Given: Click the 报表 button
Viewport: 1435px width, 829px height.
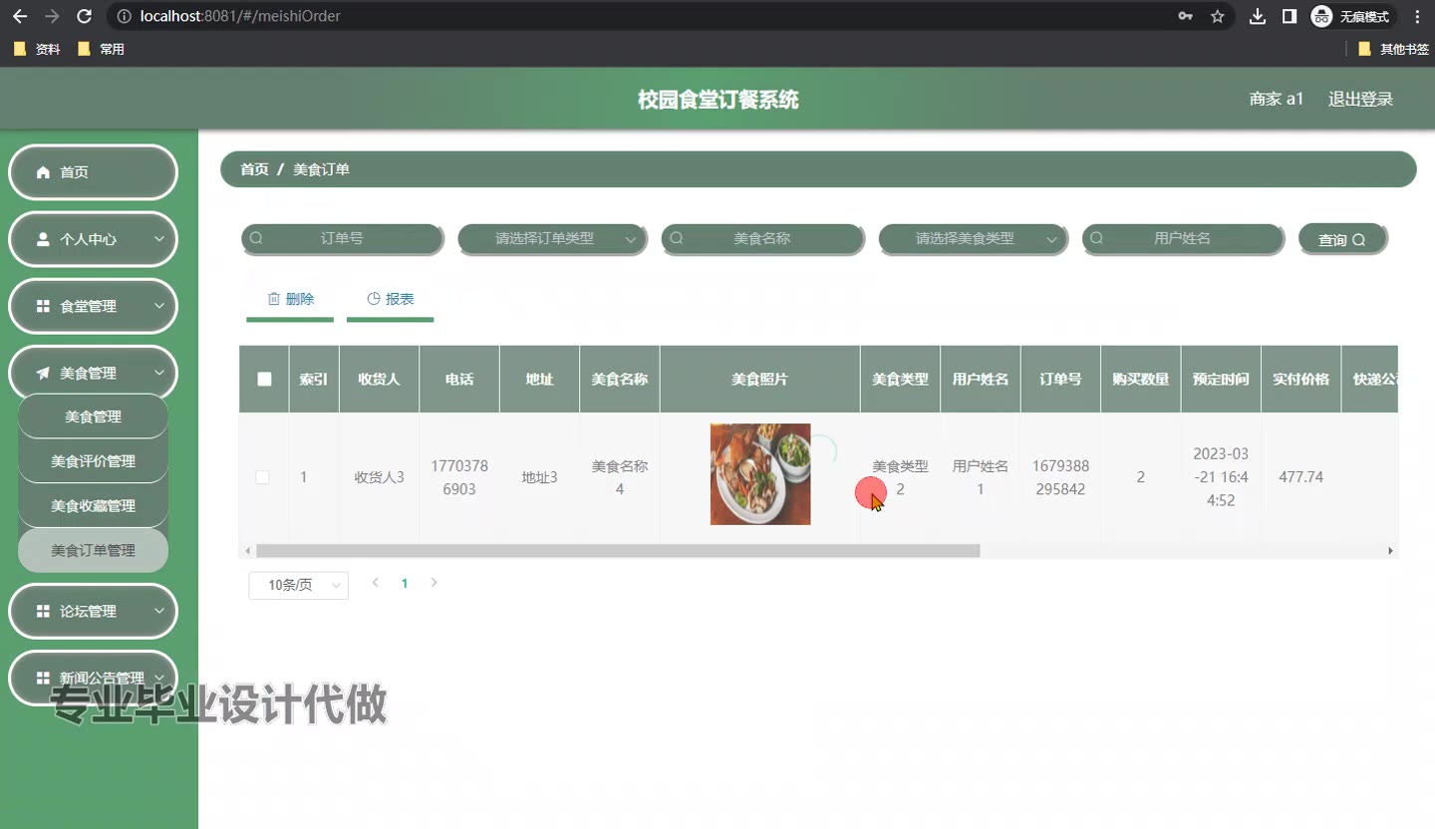Looking at the screenshot, I should coord(390,299).
